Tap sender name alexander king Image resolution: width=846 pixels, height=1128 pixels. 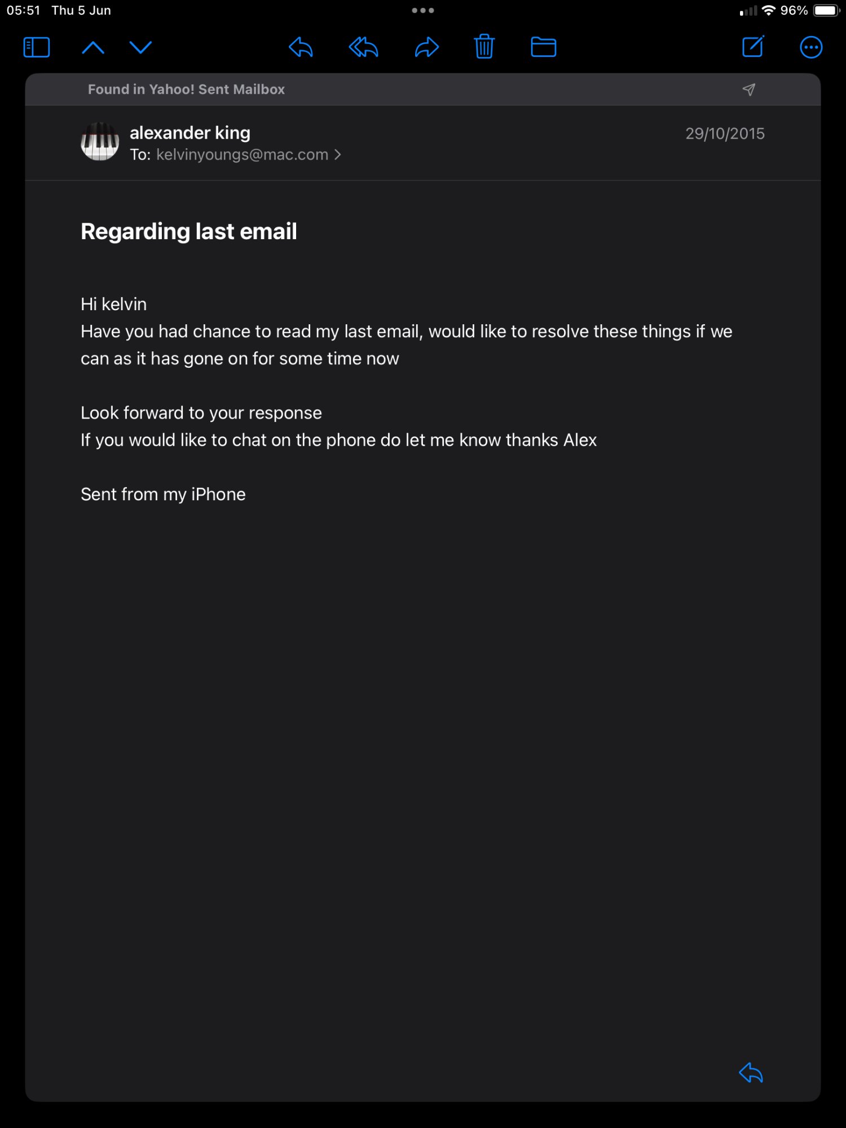pyautogui.click(x=190, y=133)
